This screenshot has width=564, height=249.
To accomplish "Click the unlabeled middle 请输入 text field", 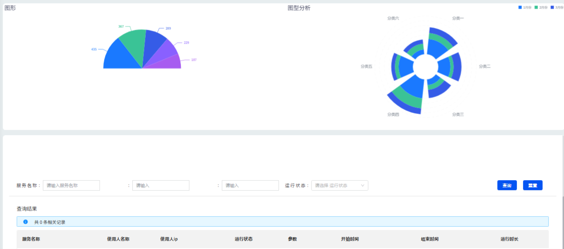I will click(x=161, y=185).
